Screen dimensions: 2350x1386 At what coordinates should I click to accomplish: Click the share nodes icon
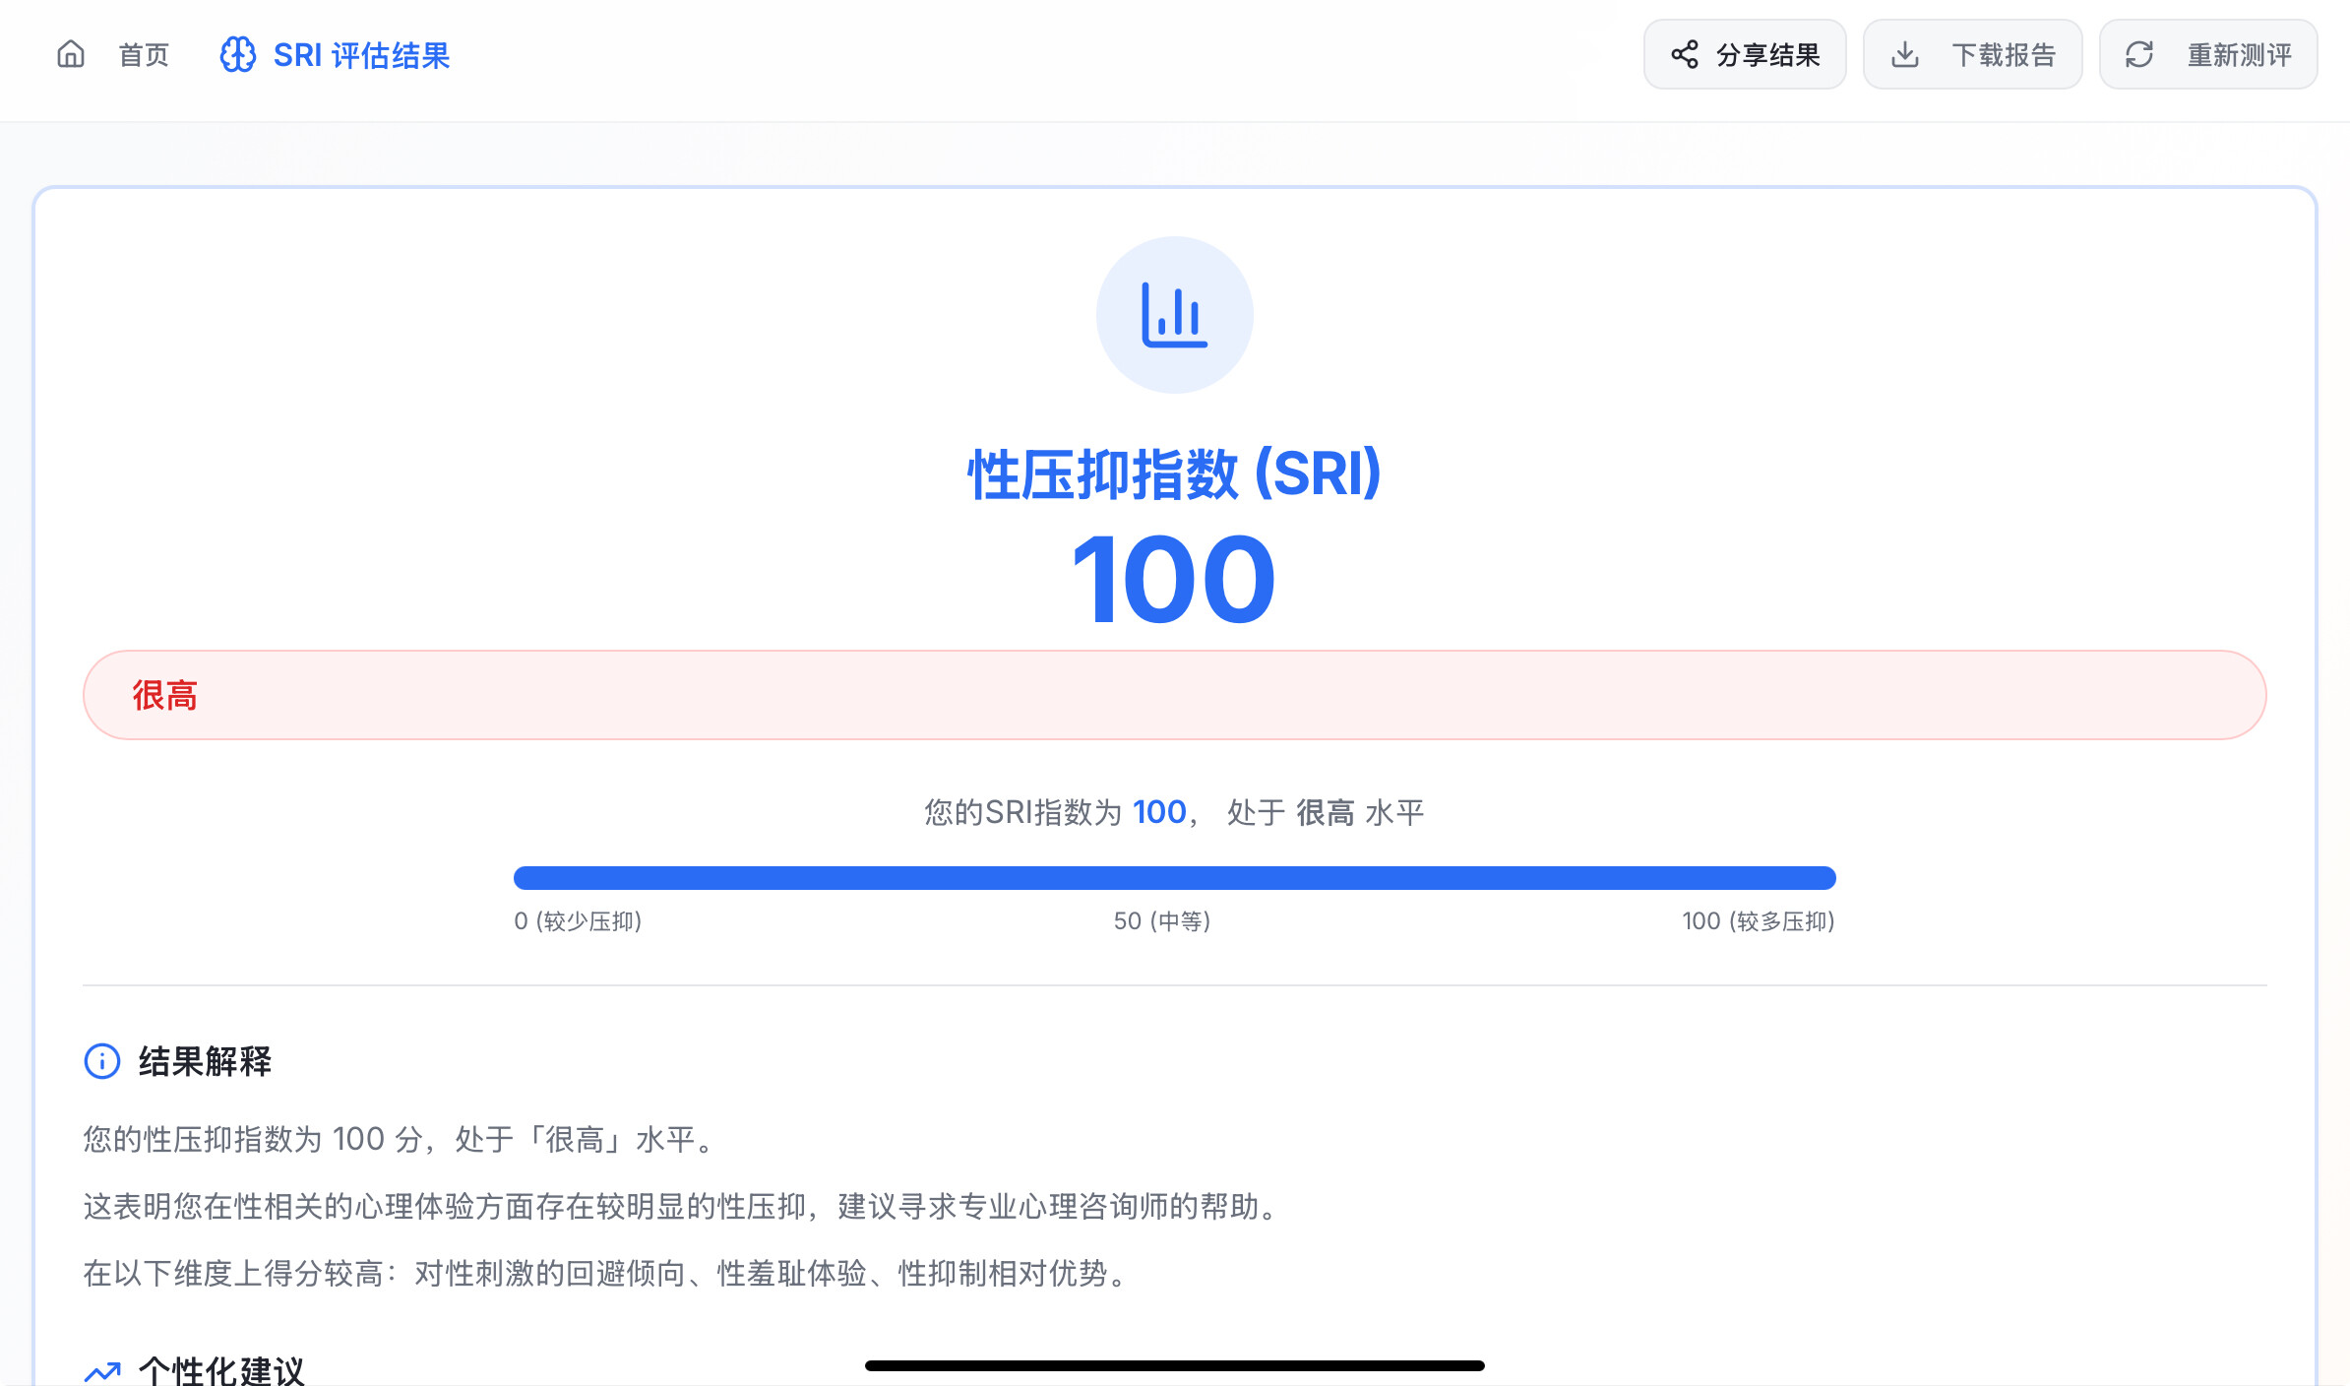pos(1685,54)
